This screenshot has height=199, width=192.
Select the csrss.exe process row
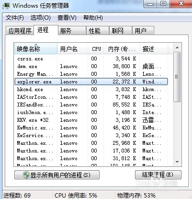pos(91,59)
